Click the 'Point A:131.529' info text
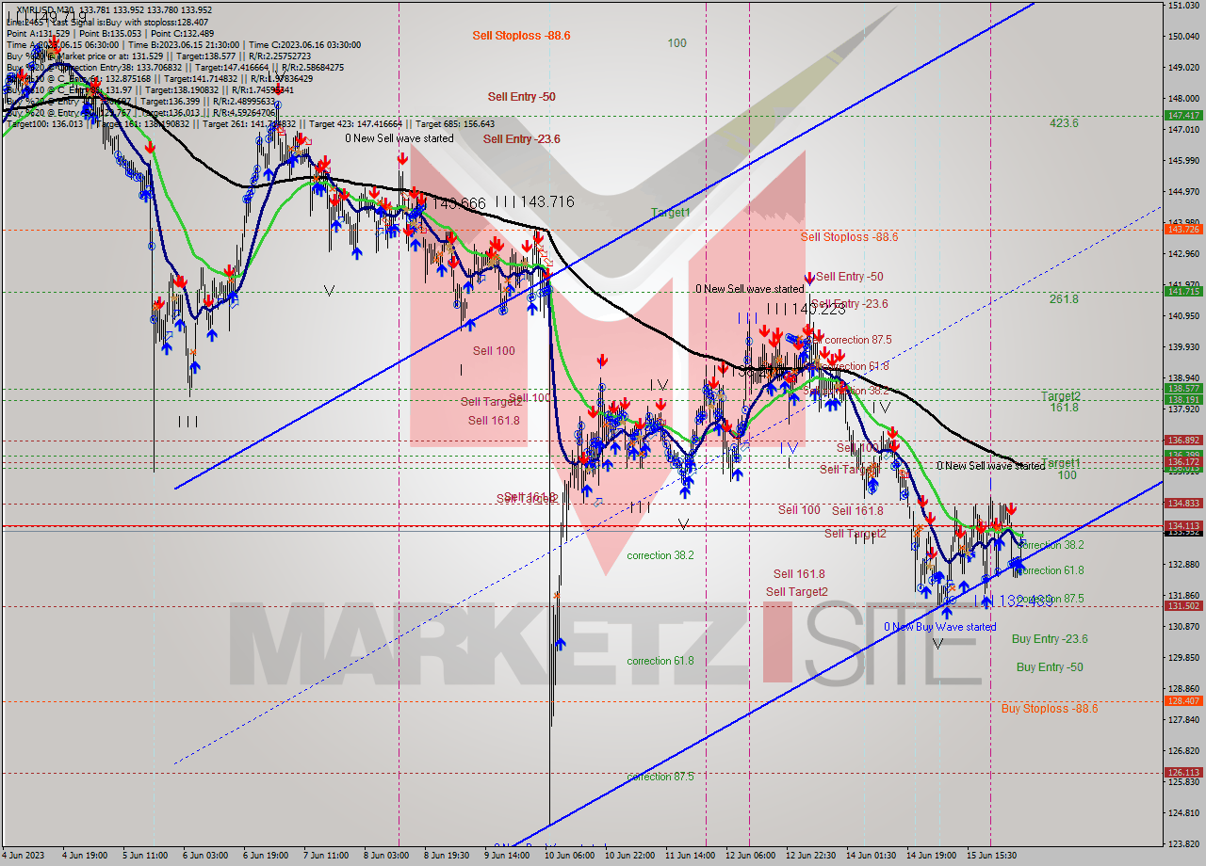The height and width of the screenshot is (866, 1206). 39,33
